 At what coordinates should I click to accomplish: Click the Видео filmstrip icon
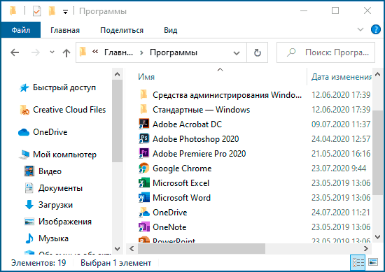click(29, 171)
